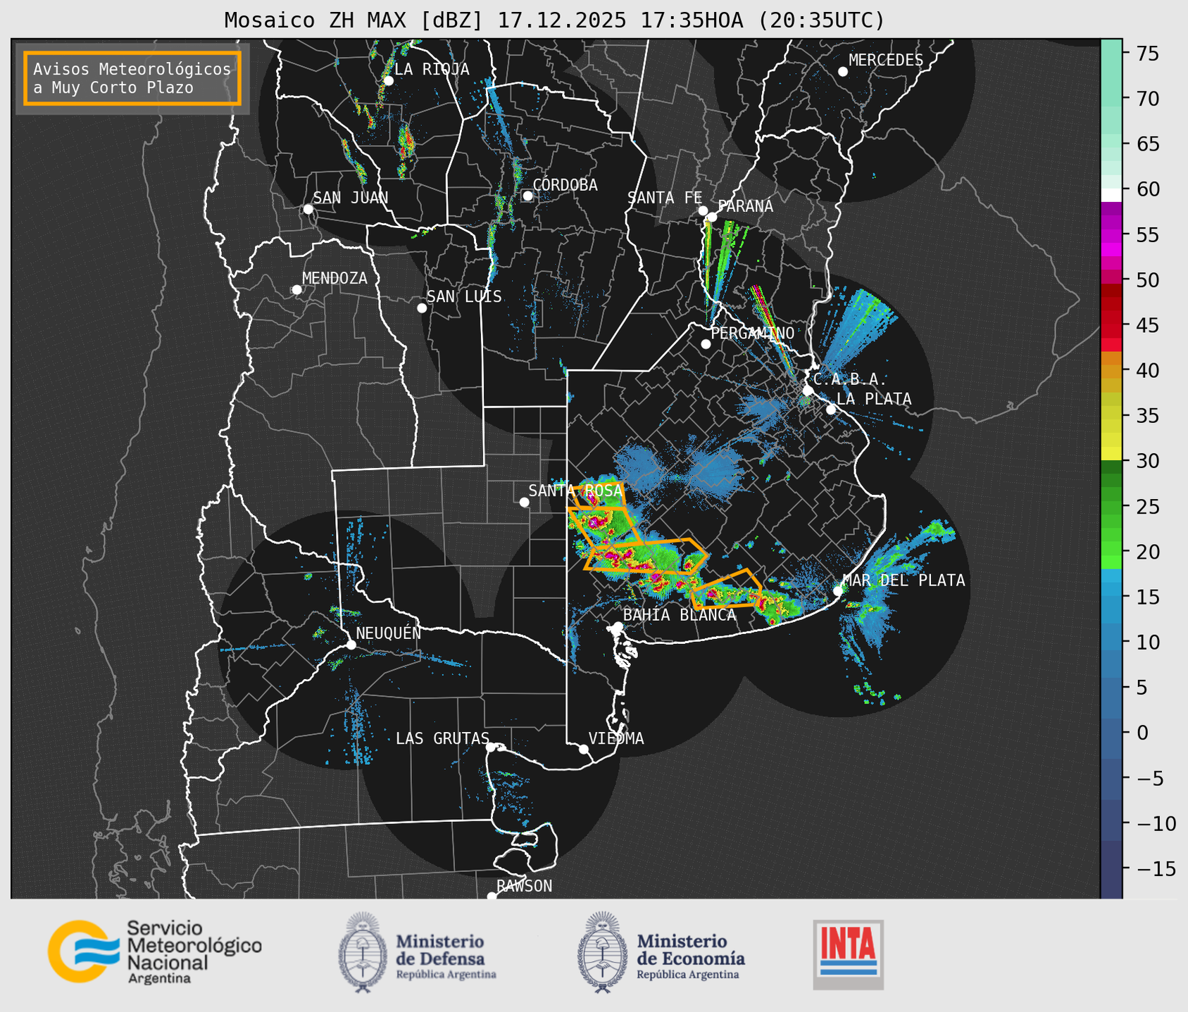This screenshot has height=1012, width=1188.
Task: Select the LA PLATA city label
Action: click(874, 399)
